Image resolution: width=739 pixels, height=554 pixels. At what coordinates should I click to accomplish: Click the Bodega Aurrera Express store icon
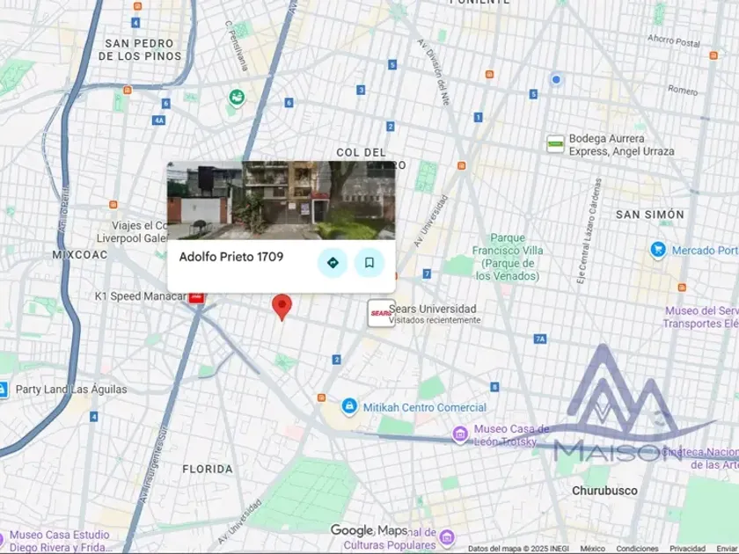[x=555, y=144]
